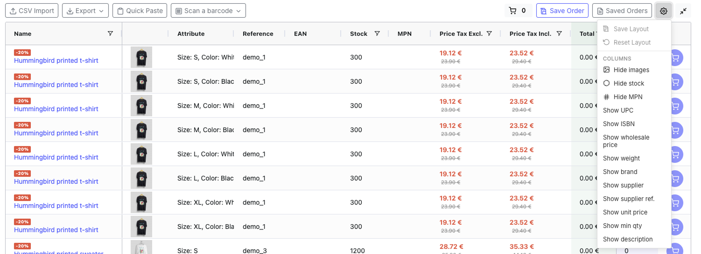The image size is (701, 254).
Task: Open t-shirt thumbnail in Size M Black row
Action: pyautogui.click(x=141, y=130)
